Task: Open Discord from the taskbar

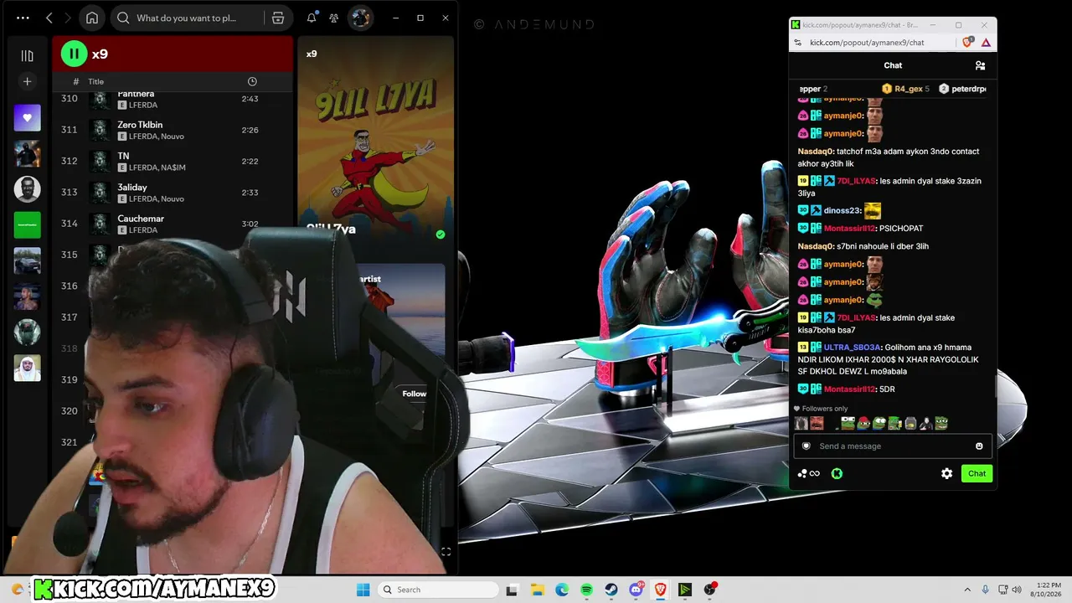Action: point(636,590)
